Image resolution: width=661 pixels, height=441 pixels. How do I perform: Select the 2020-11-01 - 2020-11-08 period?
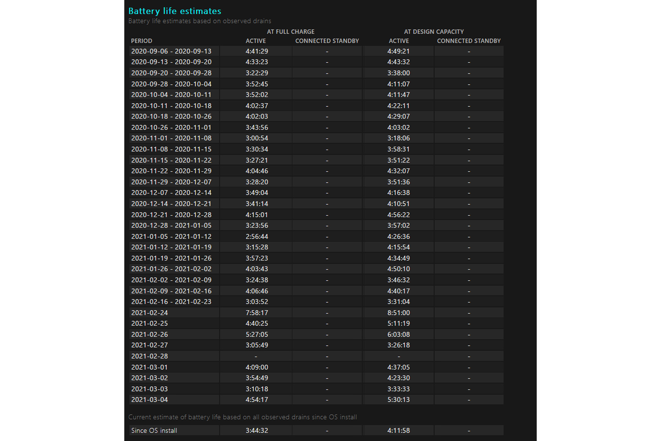tap(171, 138)
